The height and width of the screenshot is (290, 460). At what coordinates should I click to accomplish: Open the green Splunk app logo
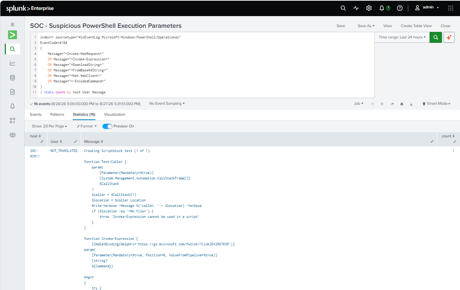12,35
